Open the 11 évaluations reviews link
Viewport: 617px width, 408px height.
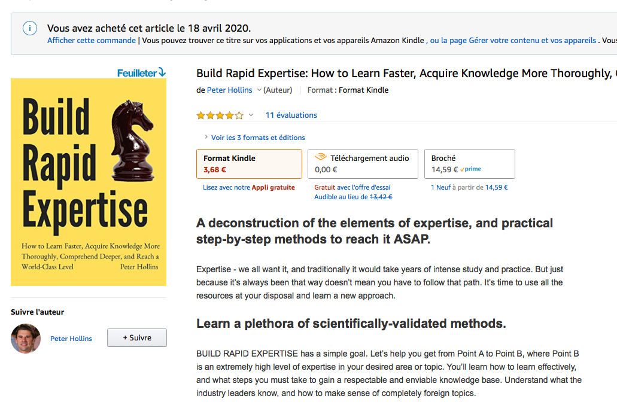(x=291, y=115)
